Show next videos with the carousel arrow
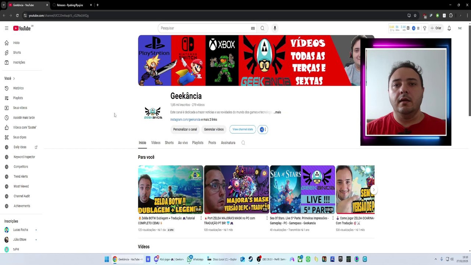The image size is (471, 265). (373, 190)
